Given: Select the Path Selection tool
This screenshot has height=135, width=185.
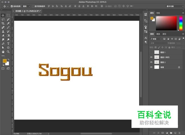Looking at the screenshot, I should [x=3, y=48].
